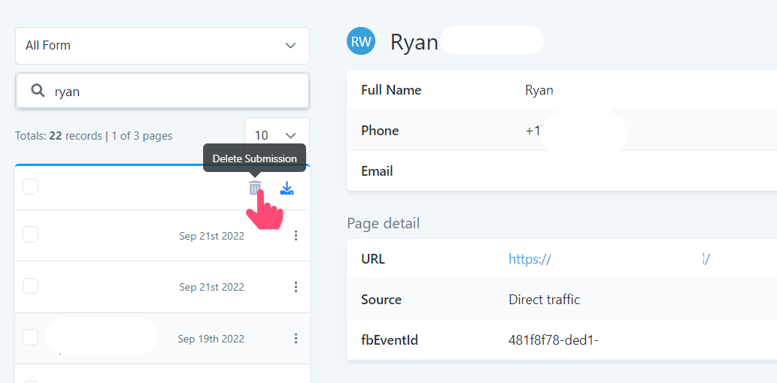
Task: Click the search field containing ryan
Action: (x=162, y=91)
